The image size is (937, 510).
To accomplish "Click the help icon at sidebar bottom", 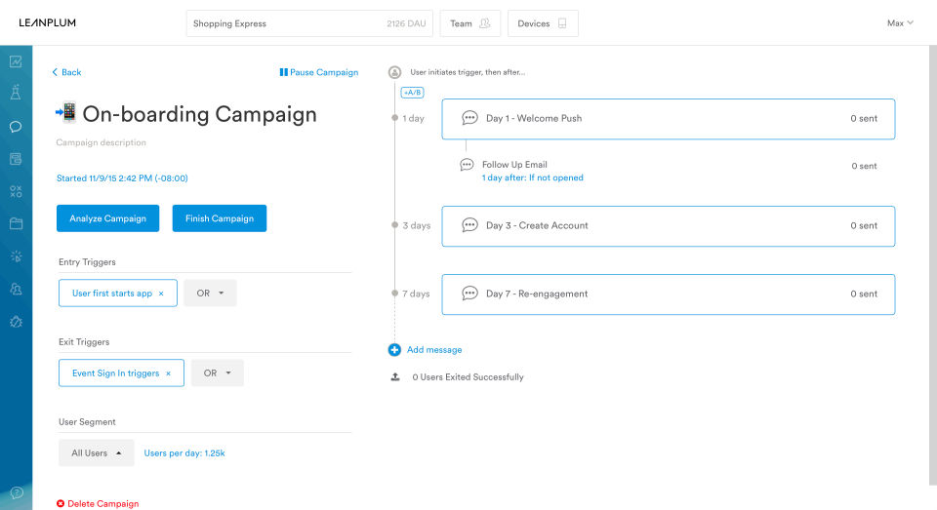I will (16, 492).
